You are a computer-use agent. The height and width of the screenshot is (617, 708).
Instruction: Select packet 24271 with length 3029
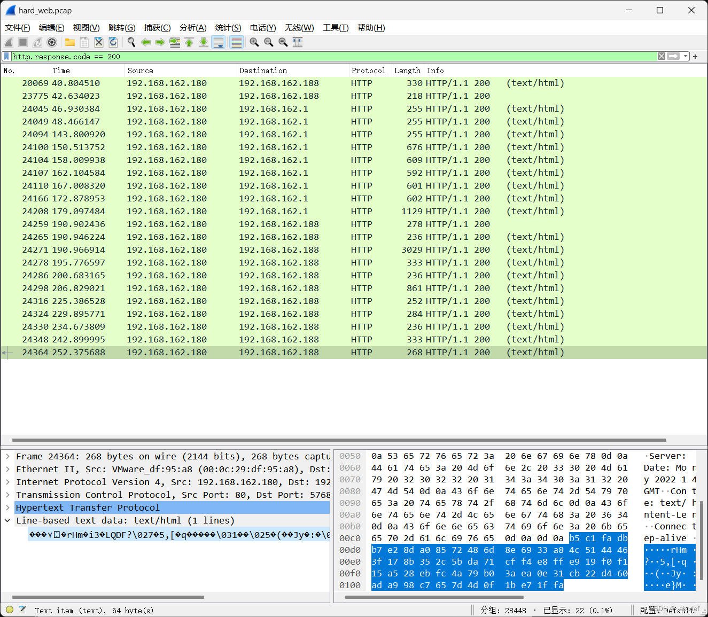point(354,250)
